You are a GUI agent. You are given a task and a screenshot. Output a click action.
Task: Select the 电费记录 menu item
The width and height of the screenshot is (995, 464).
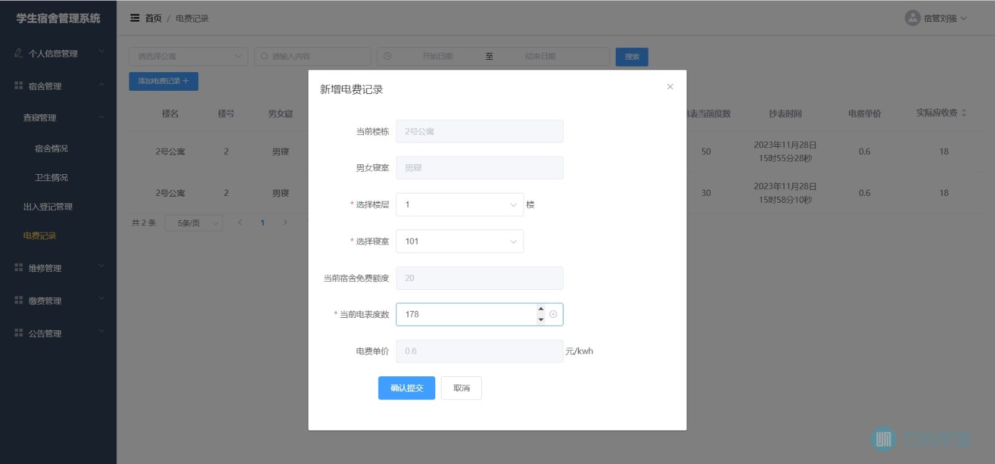coord(40,236)
